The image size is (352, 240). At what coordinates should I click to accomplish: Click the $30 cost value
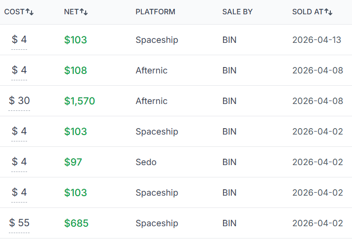tap(19, 101)
